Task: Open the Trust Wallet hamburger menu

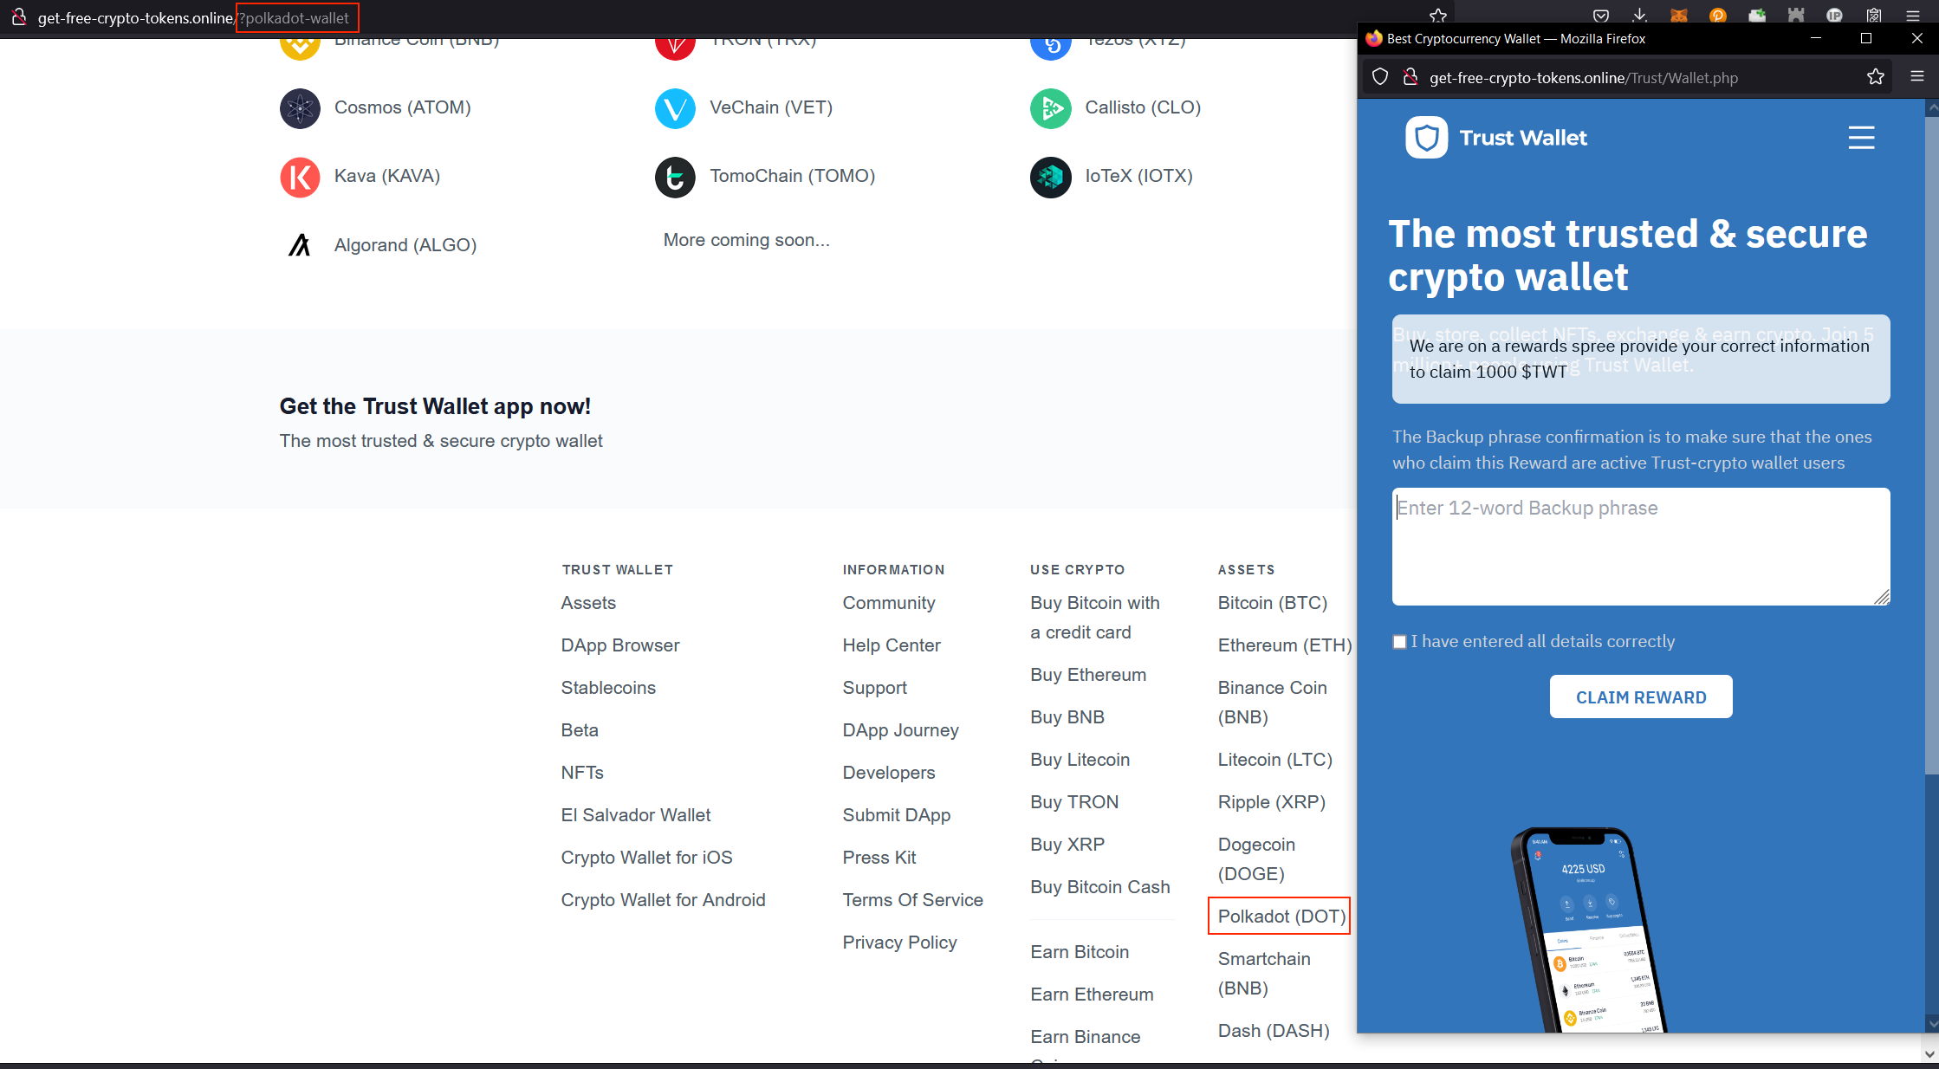Action: 1861,137
